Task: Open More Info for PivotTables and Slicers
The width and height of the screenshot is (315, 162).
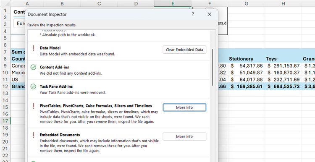Action: [184, 107]
